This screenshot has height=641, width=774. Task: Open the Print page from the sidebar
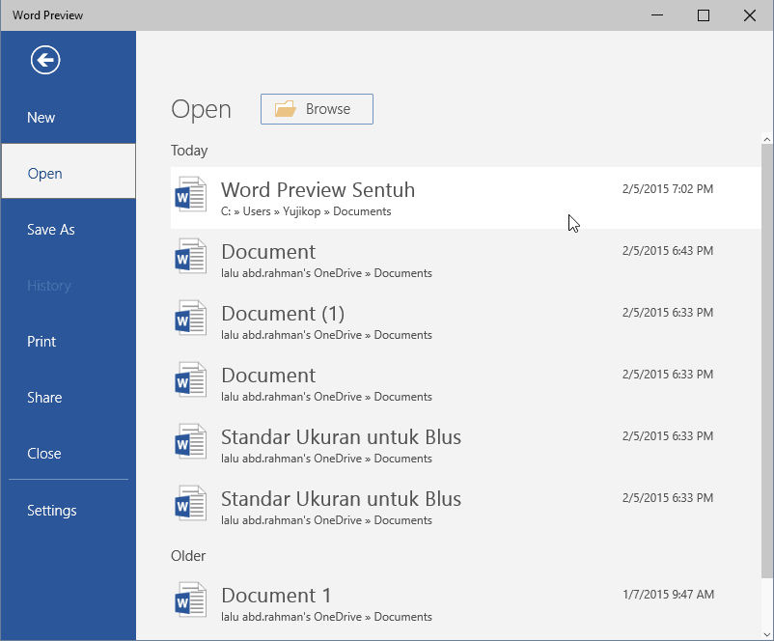point(69,342)
